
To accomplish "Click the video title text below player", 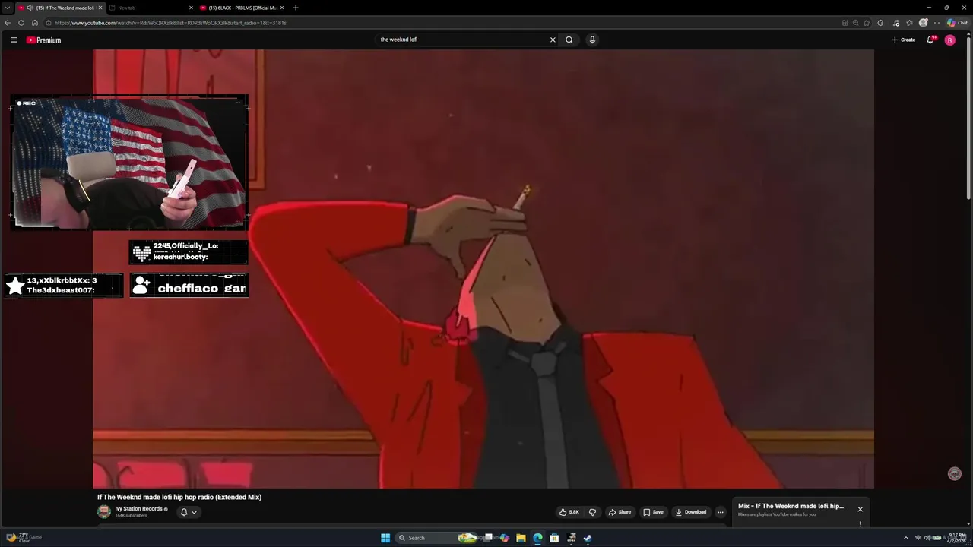I will coord(179,497).
